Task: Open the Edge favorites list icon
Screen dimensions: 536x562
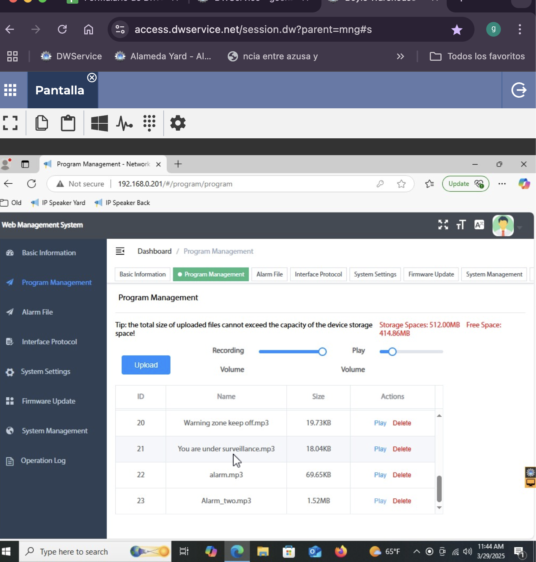Action: click(429, 184)
